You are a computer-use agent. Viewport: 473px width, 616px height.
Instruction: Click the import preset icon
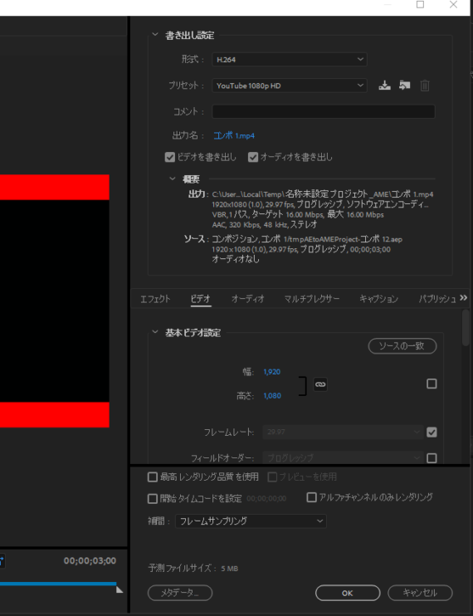point(405,86)
